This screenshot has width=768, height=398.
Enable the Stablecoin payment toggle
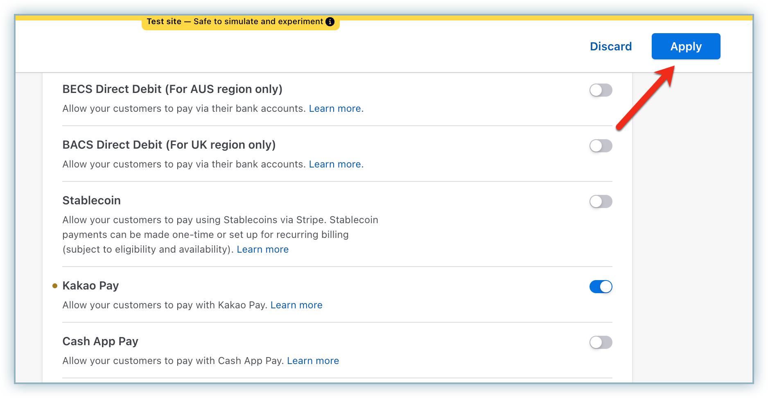(601, 201)
